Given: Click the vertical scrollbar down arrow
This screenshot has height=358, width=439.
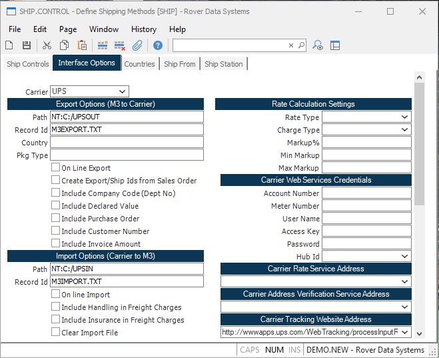Looking at the screenshot, I should [419, 333].
